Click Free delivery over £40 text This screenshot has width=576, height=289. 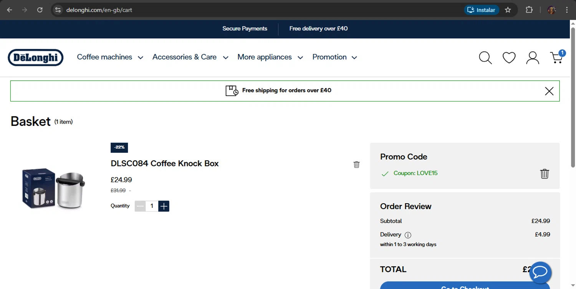point(318,29)
